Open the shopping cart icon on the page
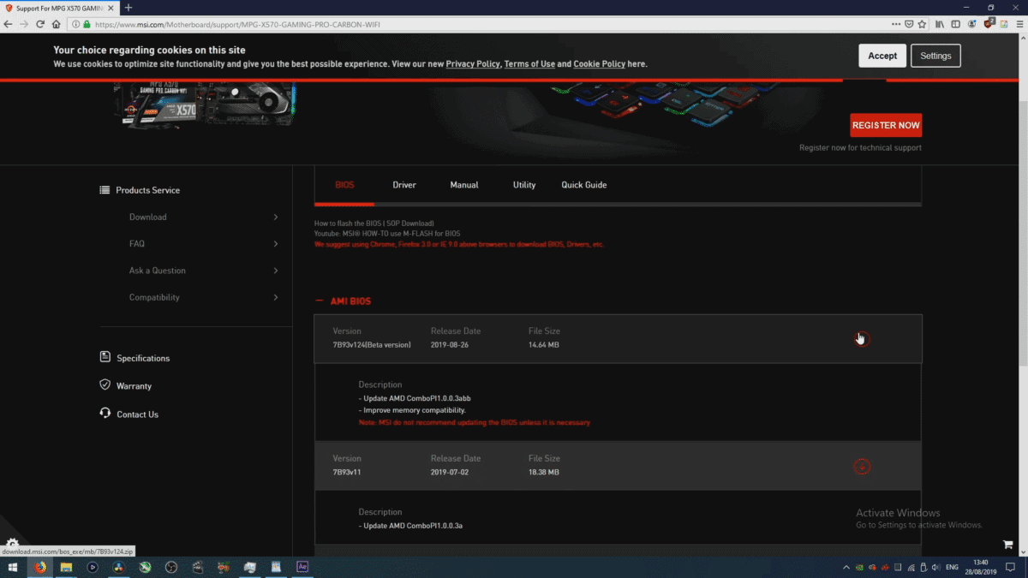1028x578 pixels. tap(1007, 545)
